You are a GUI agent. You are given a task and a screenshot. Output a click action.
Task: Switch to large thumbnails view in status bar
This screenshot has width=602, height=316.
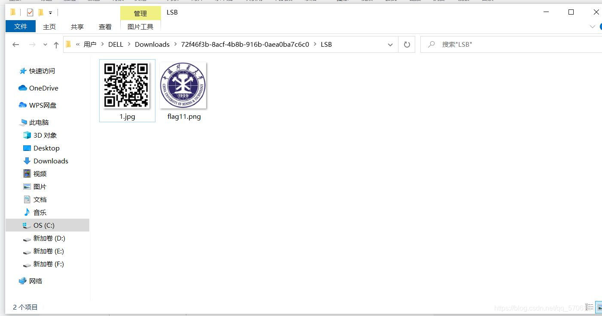coord(599,307)
